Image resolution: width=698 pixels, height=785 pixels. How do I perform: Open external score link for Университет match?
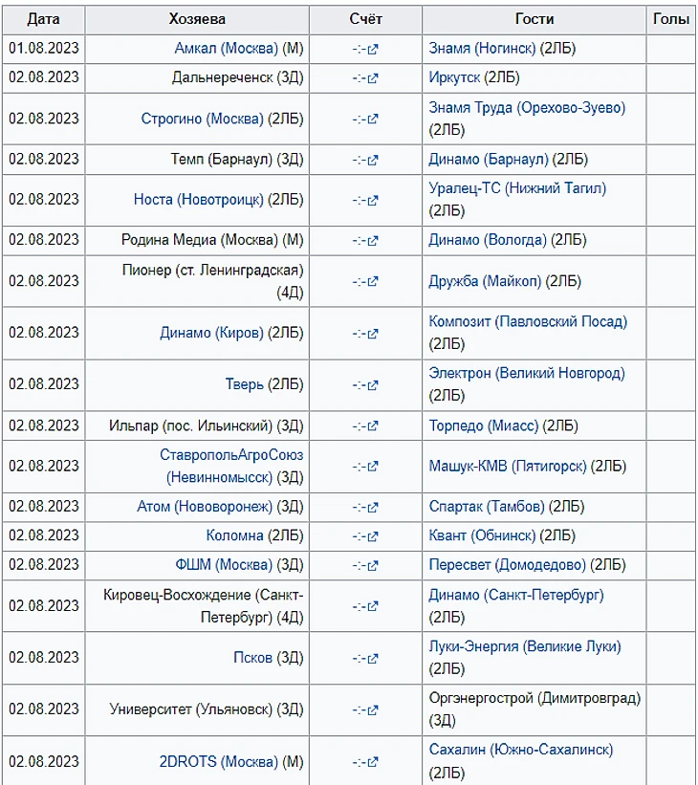pos(365,709)
